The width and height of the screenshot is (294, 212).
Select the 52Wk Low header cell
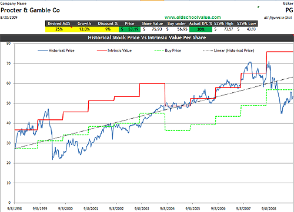246,23
